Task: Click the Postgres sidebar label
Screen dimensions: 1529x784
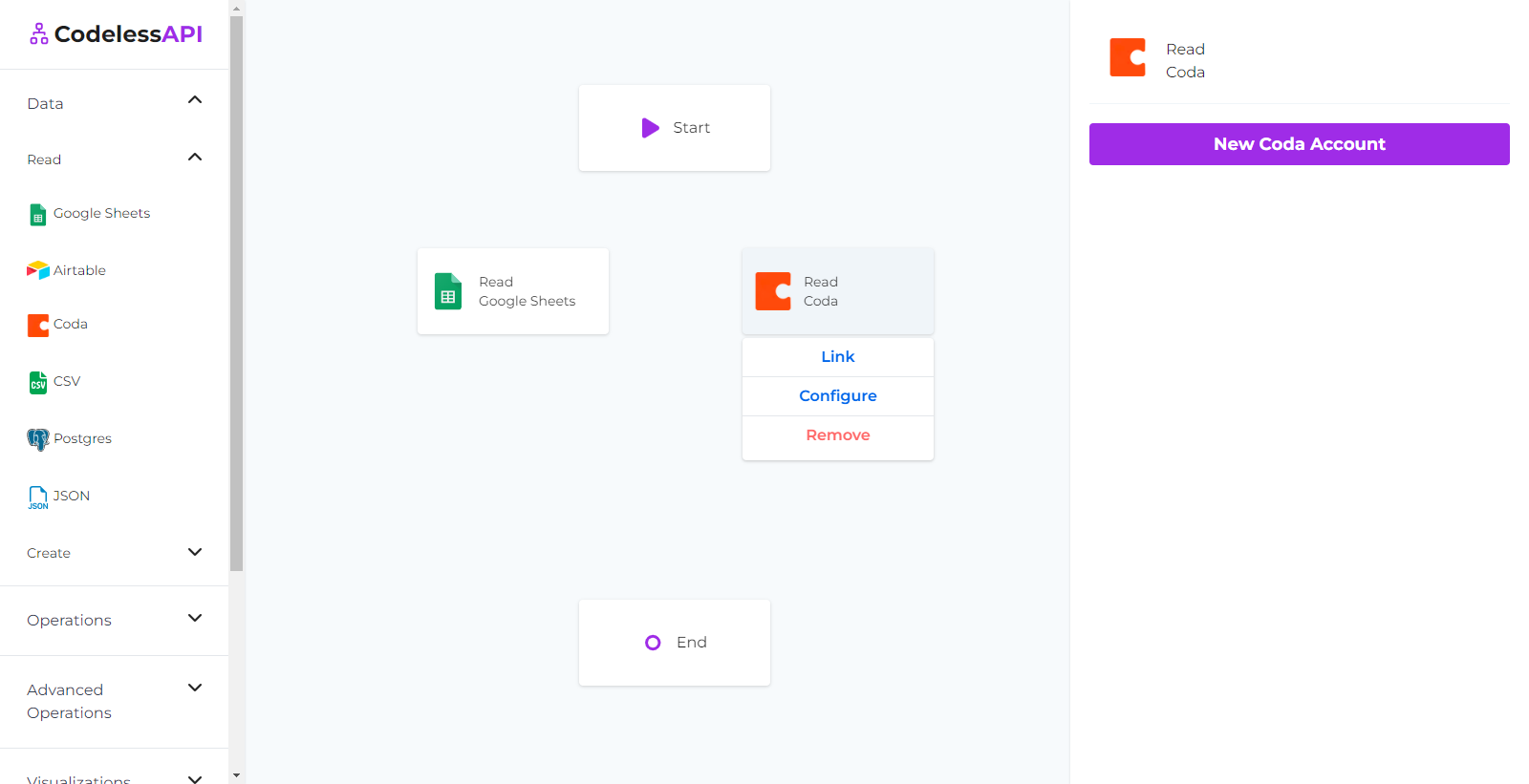Action: point(82,438)
